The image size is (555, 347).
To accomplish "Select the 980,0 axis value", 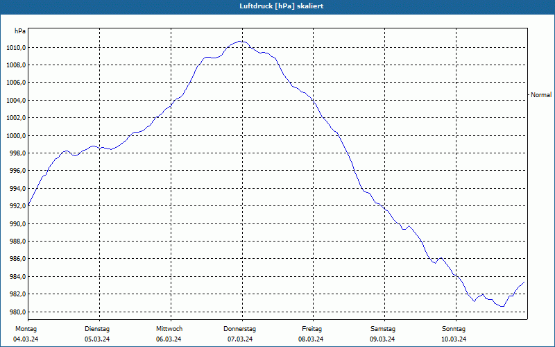I will tap(17, 312).
